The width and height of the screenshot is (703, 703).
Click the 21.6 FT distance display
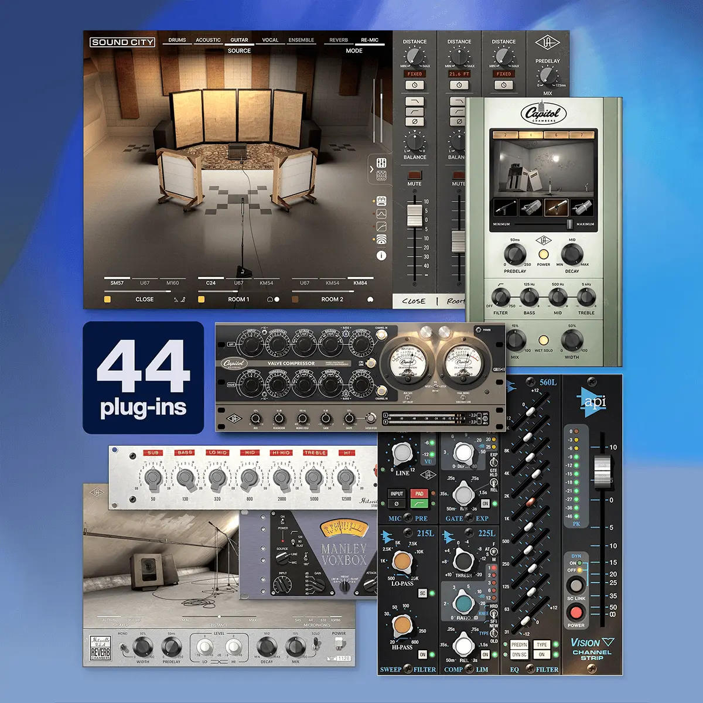pos(459,74)
